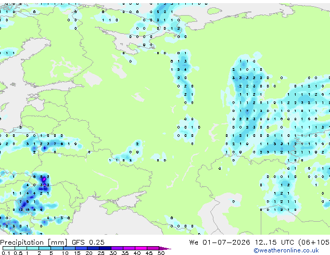Choose the 20–25 mm legend color swatch
Screen dimensions: 330x255
pyautogui.click(x=93, y=248)
